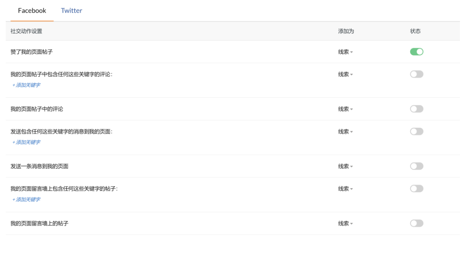Open 线索 dropdown for messages with keywords
This screenshot has width=471, height=254.
point(345,132)
